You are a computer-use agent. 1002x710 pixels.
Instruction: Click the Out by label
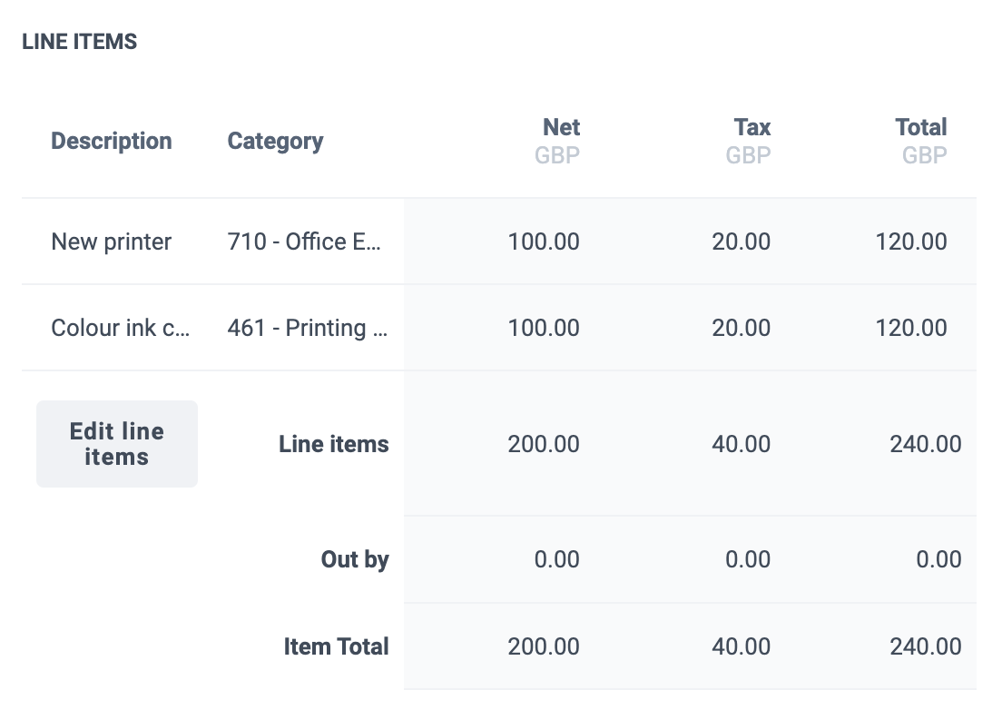355,559
